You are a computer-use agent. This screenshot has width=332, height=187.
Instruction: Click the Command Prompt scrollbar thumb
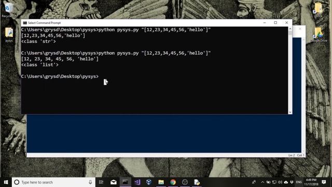(x=290, y=33)
